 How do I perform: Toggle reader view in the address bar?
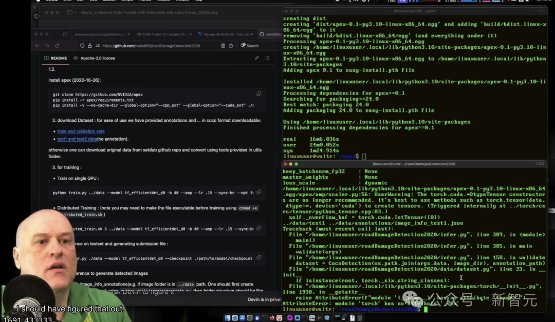pos(223,46)
